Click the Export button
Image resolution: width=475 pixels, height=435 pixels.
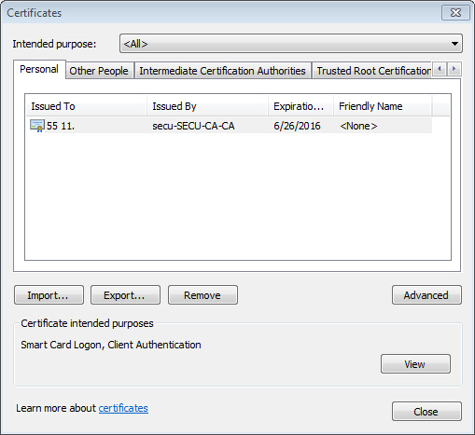coord(125,295)
